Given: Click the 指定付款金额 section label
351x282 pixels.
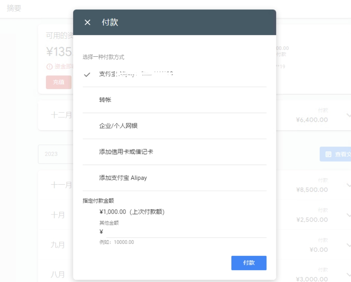Looking at the screenshot, I should (x=98, y=201).
